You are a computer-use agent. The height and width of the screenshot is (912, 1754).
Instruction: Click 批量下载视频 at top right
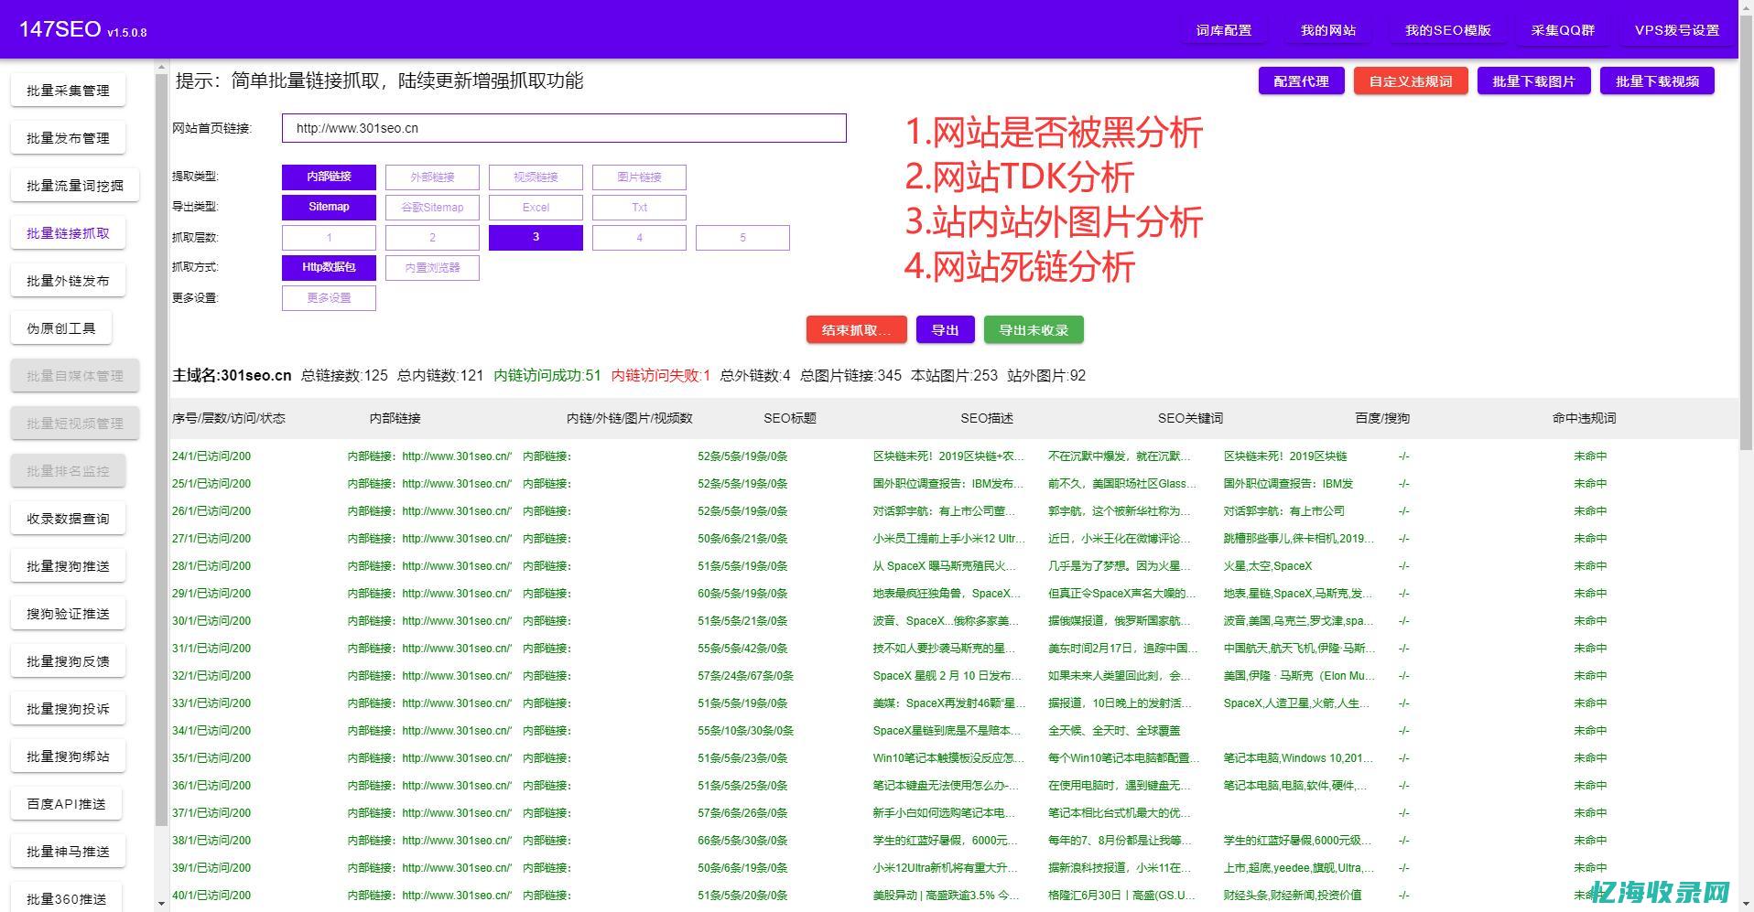point(1656,80)
